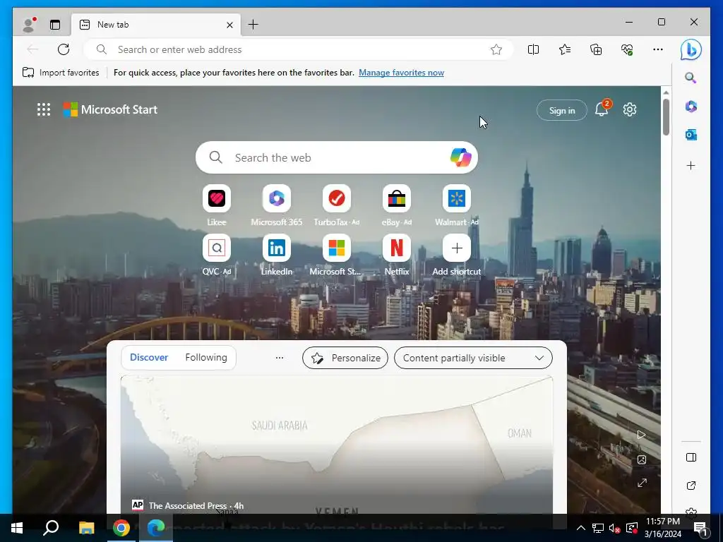This screenshot has width=723, height=542.
Task: Open the Microsoft Start shortcut tile
Action: 337,255
